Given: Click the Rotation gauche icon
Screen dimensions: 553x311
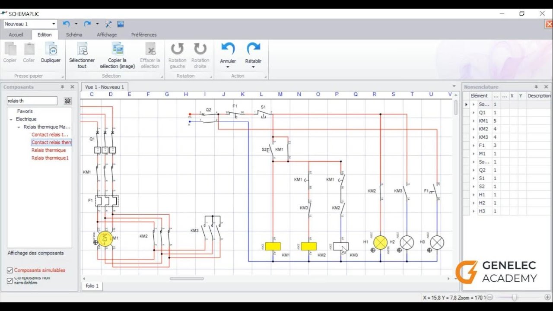Looking at the screenshot, I should point(177,49).
